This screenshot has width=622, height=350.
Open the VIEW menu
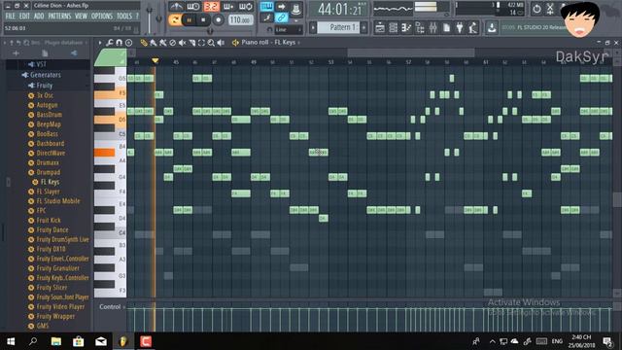click(81, 16)
